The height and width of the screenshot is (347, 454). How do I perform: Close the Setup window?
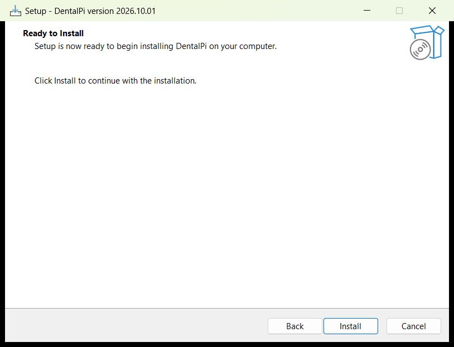coord(432,11)
